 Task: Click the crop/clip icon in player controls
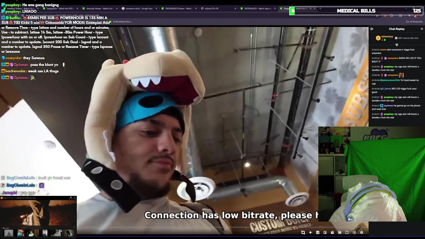[x=303, y=232]
